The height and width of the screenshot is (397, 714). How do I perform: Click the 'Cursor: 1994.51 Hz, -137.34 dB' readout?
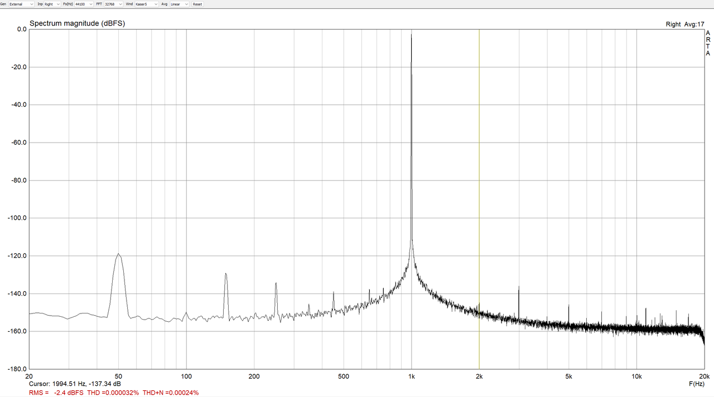pos(75,384)
